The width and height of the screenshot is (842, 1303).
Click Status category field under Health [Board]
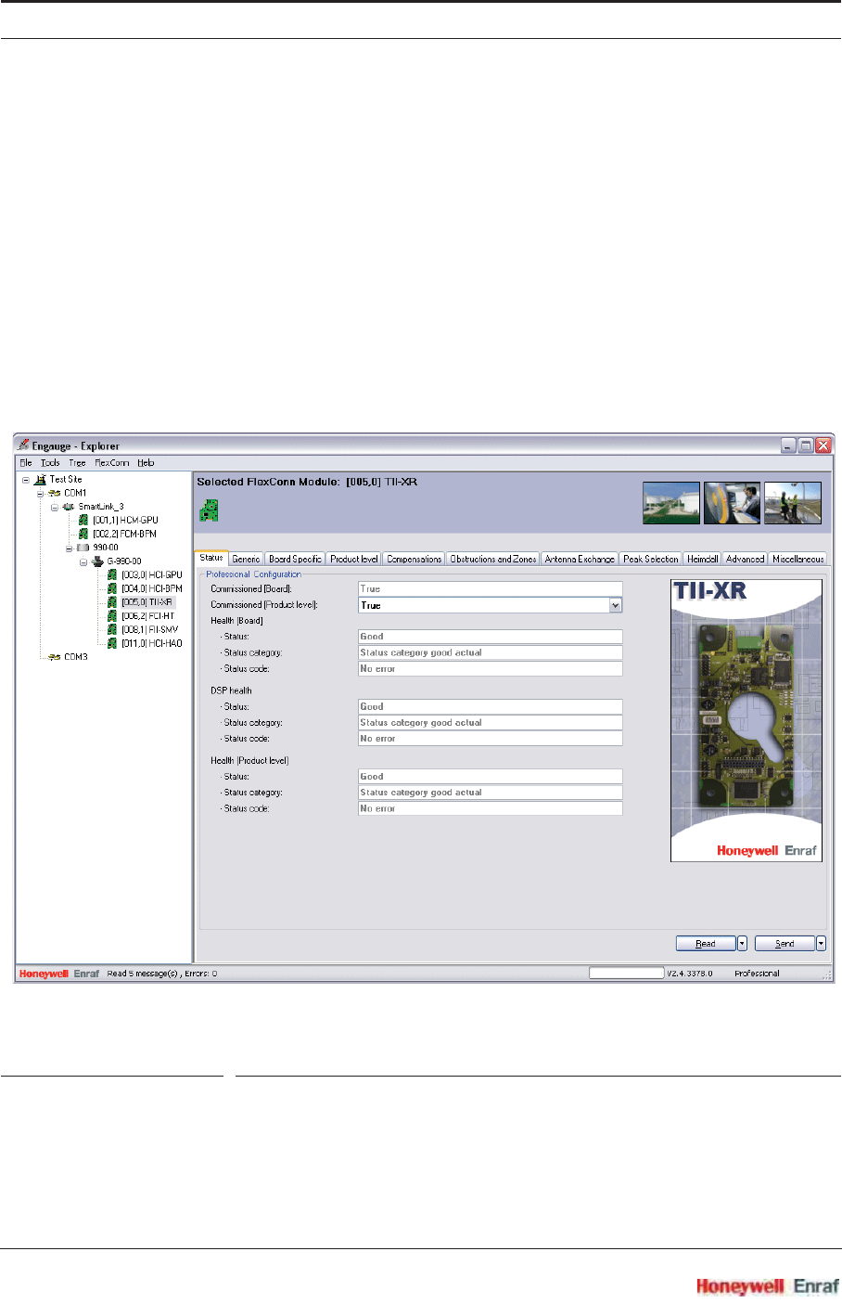491,652
